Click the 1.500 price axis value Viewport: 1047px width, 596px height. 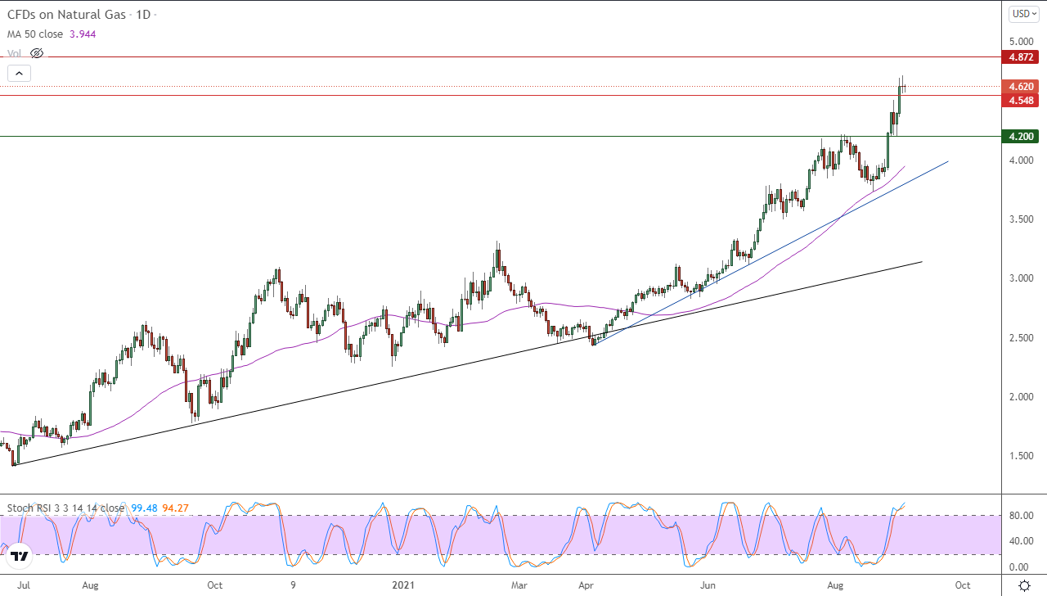pos(1021,456)
